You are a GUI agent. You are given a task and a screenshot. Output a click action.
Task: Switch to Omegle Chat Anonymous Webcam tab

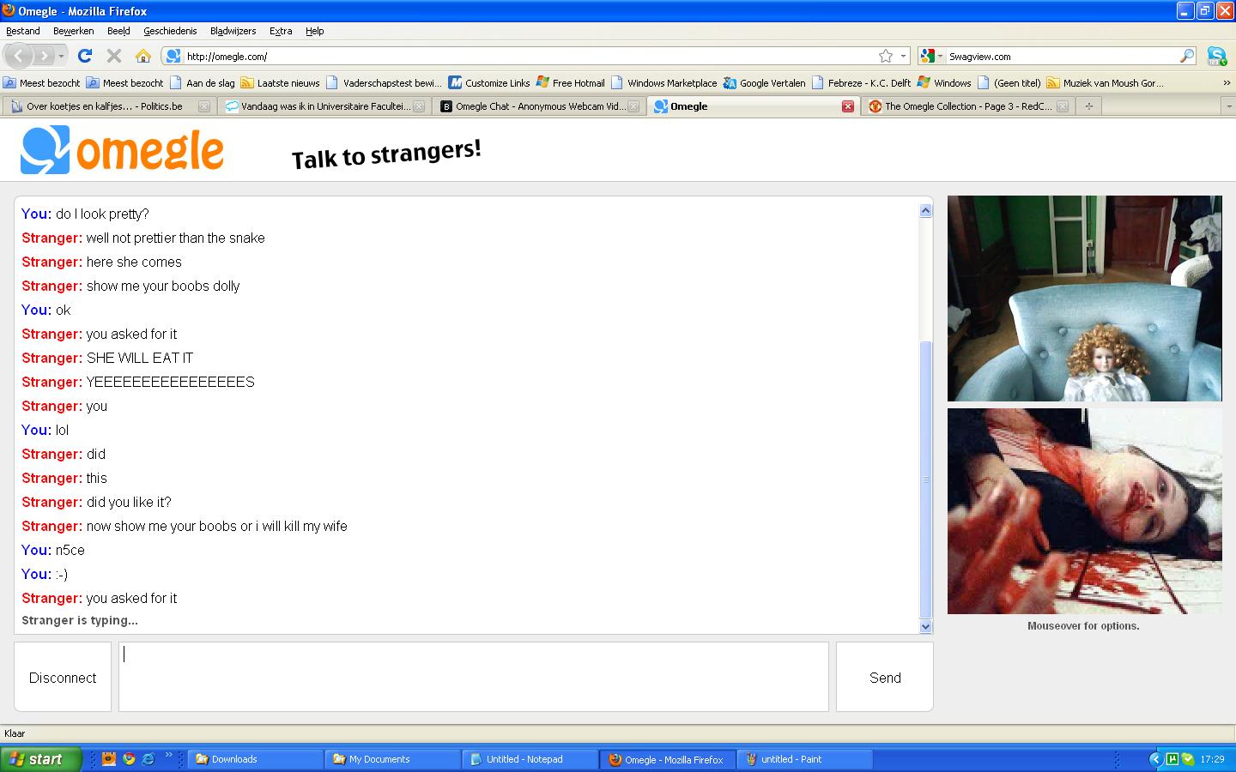tap(538, 106)
